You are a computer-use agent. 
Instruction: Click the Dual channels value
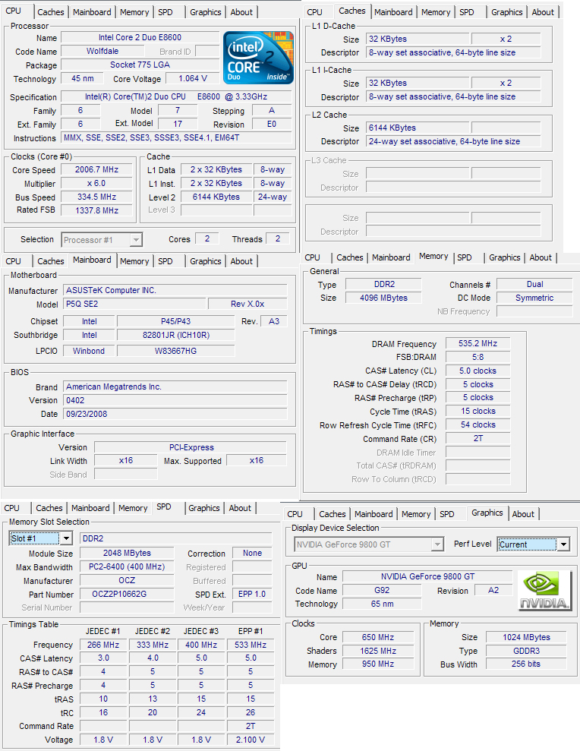pyautogui.click(x=534, y=284)
